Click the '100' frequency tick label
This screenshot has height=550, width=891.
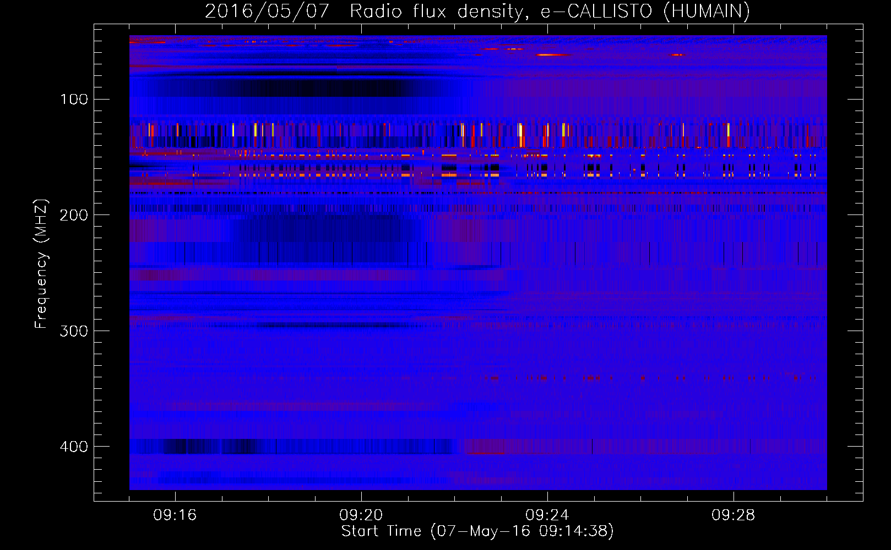(74, 99)
